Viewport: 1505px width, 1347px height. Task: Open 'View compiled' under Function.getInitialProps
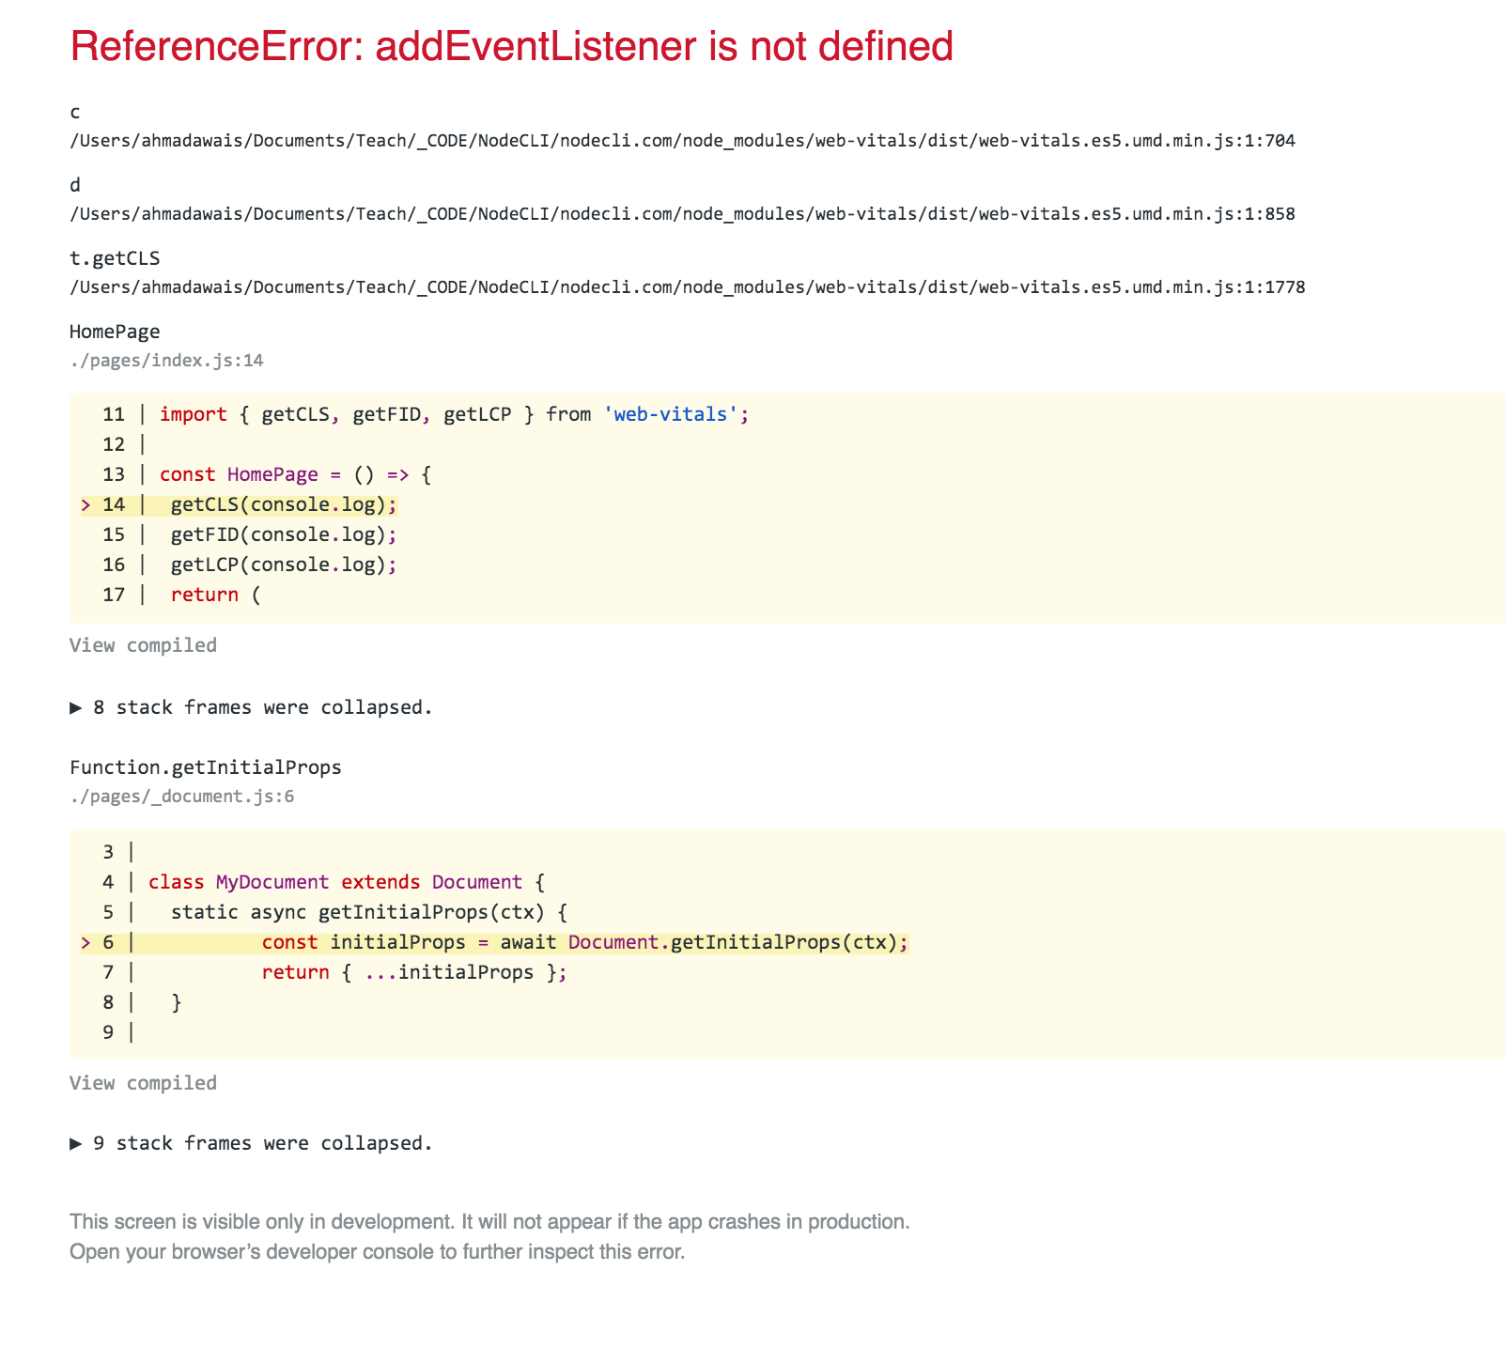tap(142, 1082)
